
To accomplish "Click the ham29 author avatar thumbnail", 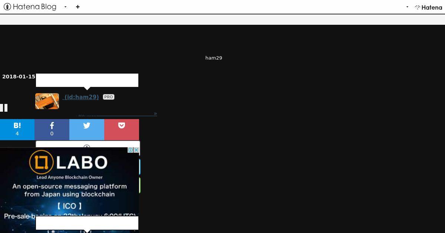I will coord(47,101).
